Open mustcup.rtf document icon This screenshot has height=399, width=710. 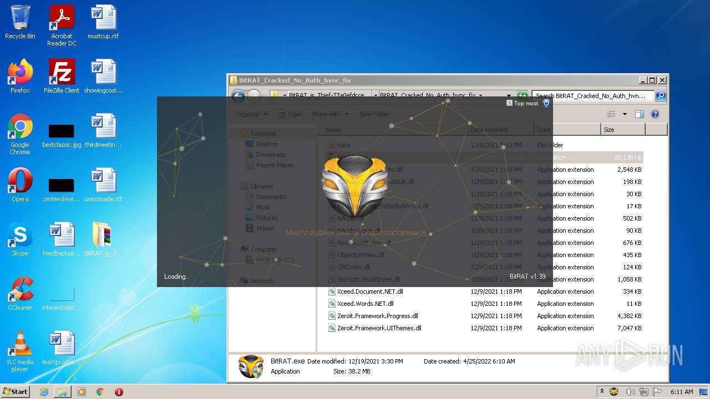[x=104, y=22]
